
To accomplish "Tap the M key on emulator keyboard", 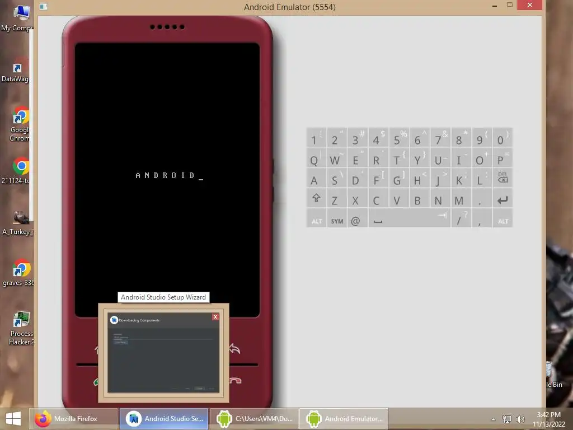I will [x=461, y=198].
